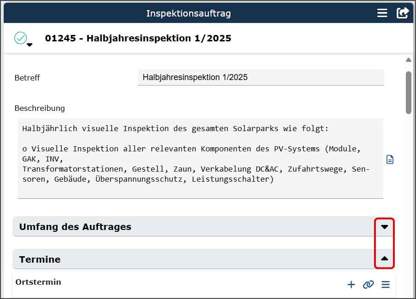Click the 'Inspektionsauftrag' header title
This screenshot has height=299, width=416.
coord(189,13)
